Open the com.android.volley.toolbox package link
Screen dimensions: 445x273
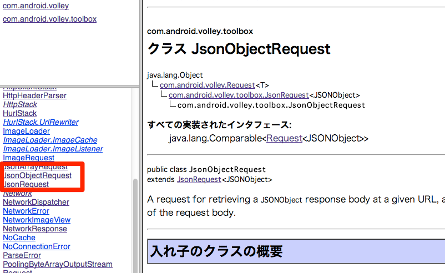[49, 19]
